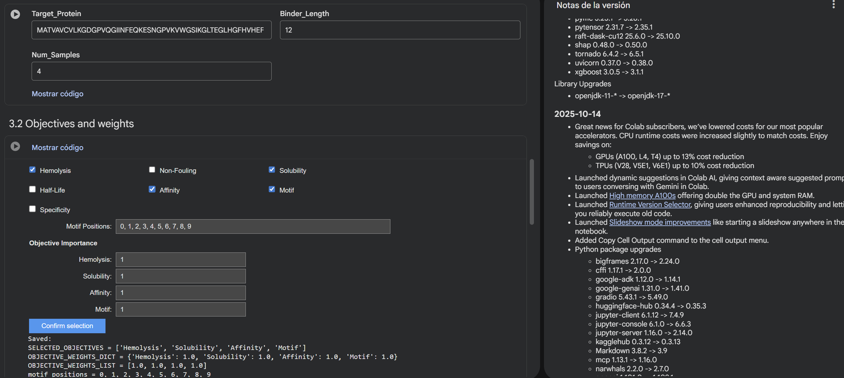Enable the Specificity checkbox
The image size is (844, 378).
[32, 209]
